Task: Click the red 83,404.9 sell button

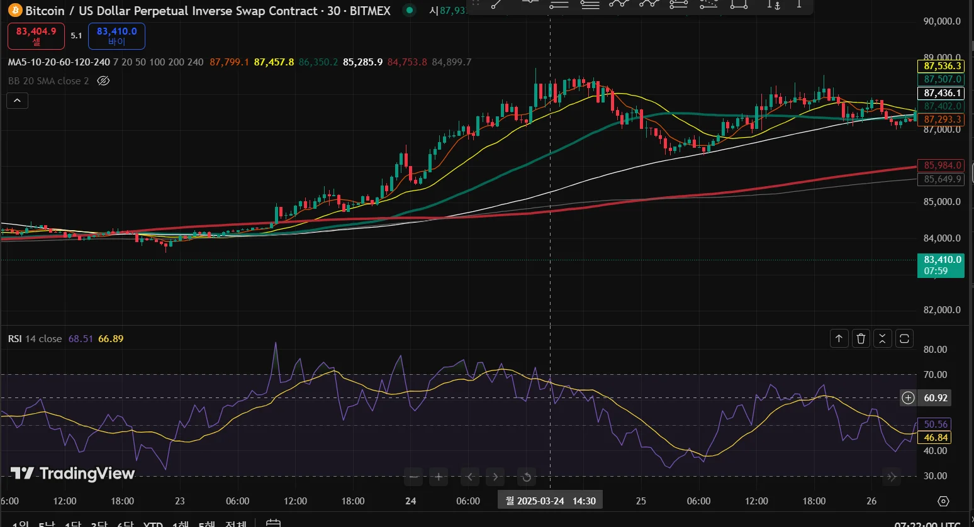Action: click(36, 36)
